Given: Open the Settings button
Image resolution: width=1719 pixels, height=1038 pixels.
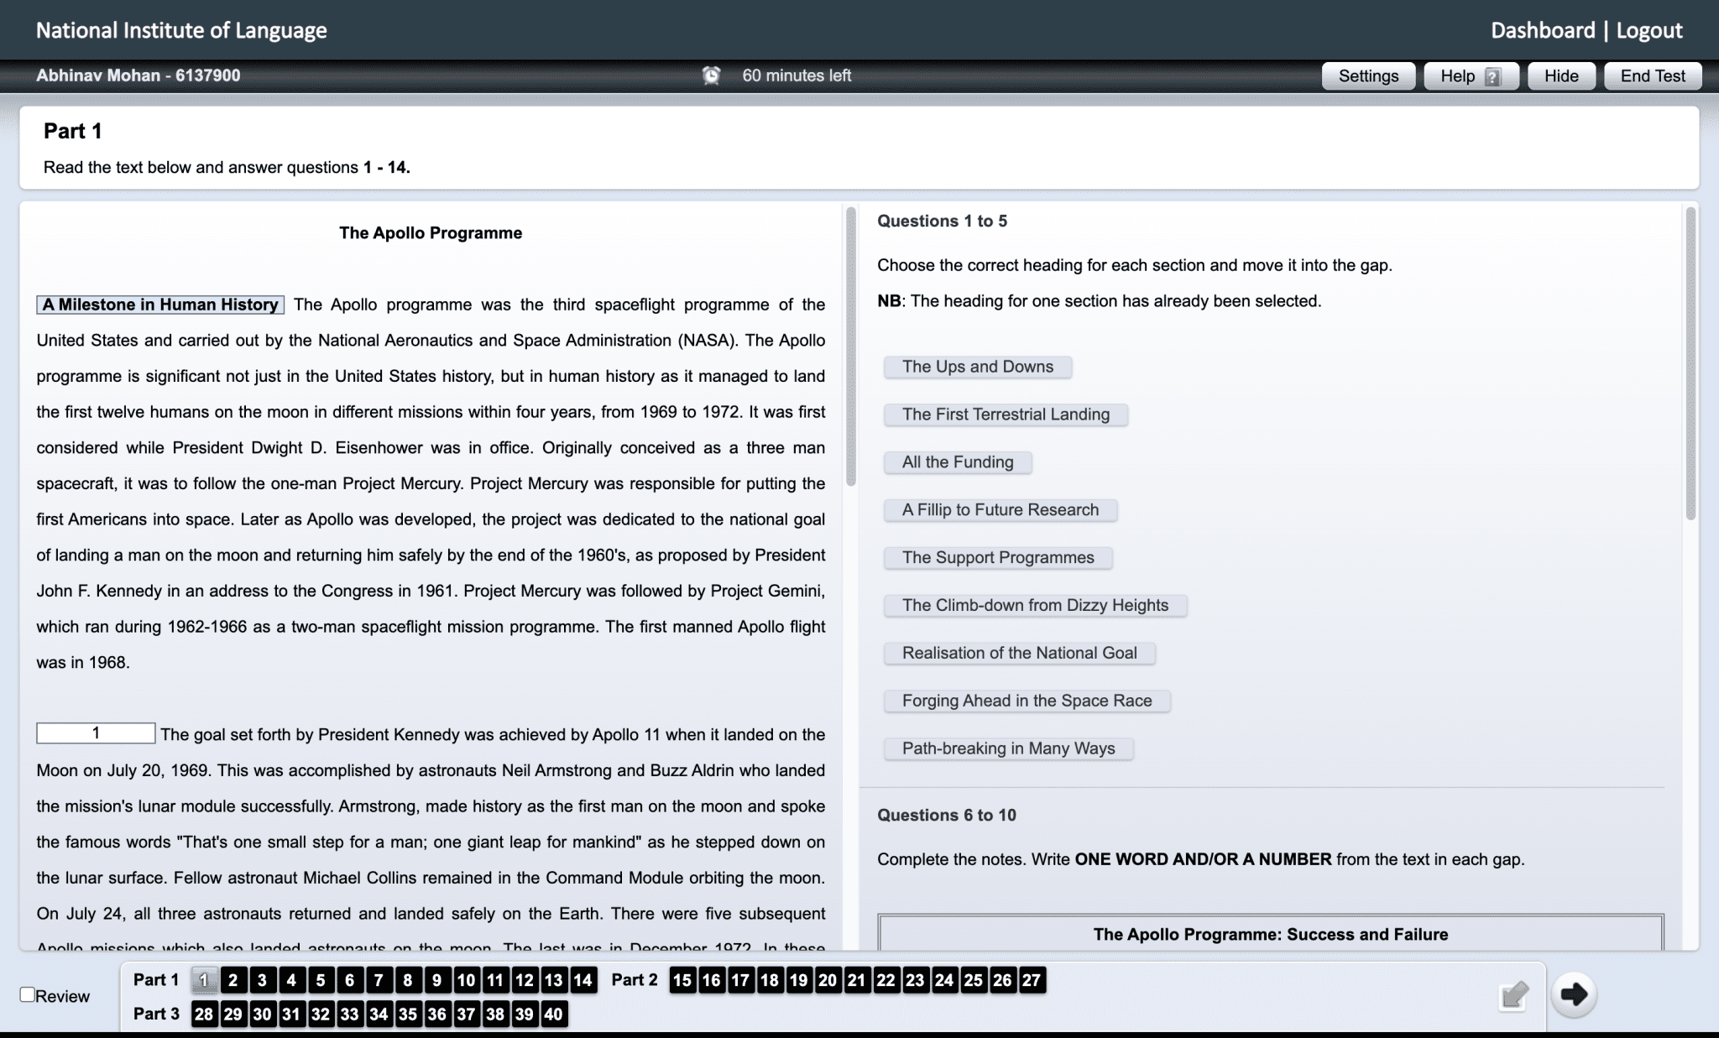Looking at the screenshot, I should [1368, 76].
